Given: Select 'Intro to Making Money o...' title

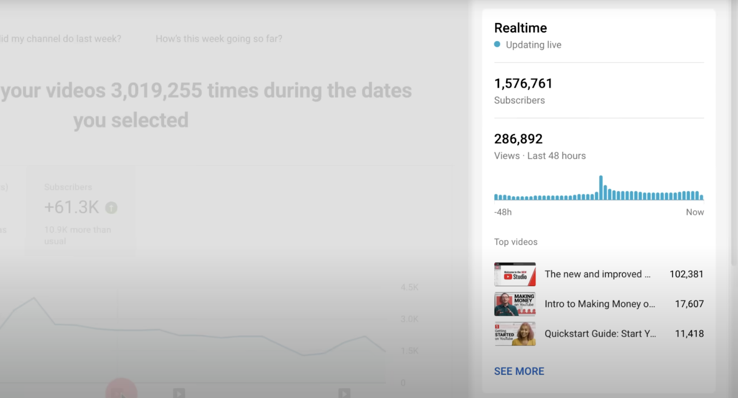Looking at the screenshot, I should click(x=600, y=304).
